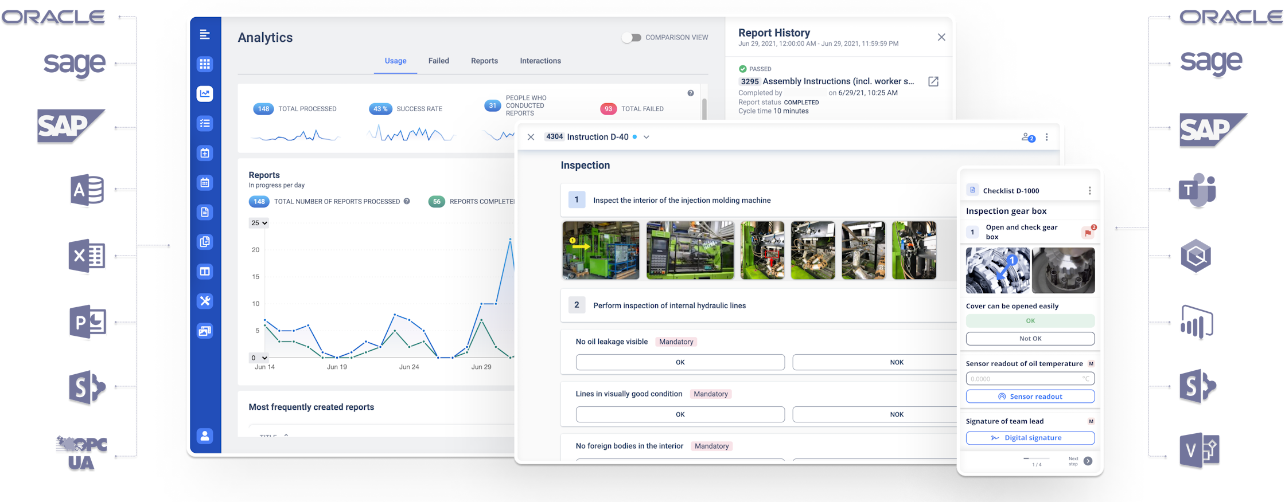The image size is (1285, 502).
Task: Click the help icon next to Total Number of Reports Processed
Action: click(x=407, y=201)
